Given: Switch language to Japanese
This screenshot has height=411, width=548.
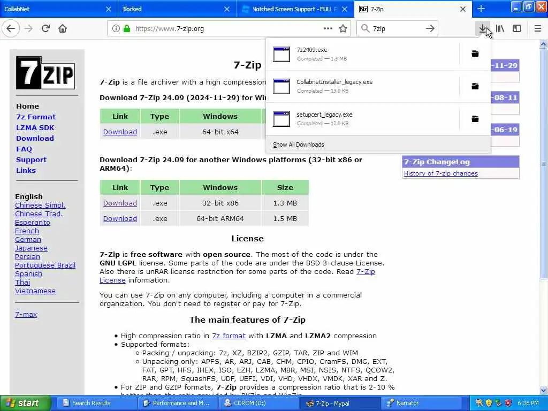Looking at the screenshot, I should 31,248.
